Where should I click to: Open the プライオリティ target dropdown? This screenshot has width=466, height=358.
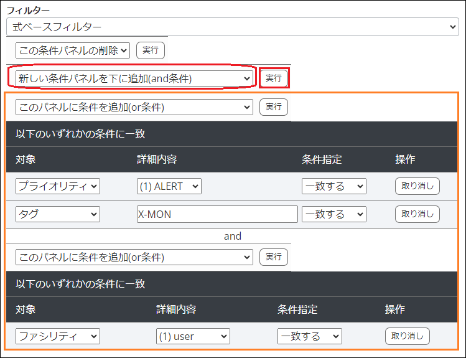(x=58, y=186)
